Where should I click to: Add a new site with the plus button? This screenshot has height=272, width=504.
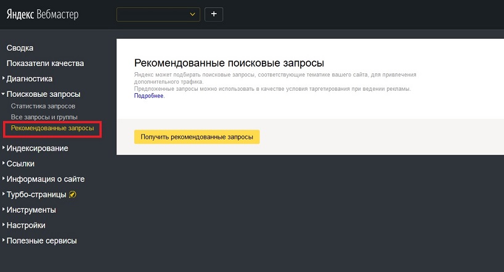(214, 14)
